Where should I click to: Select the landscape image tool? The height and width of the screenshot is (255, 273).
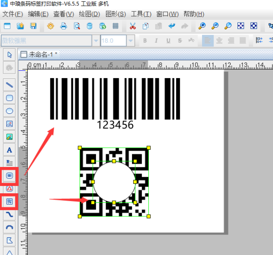pyautogui.click(x=10, y=137)
